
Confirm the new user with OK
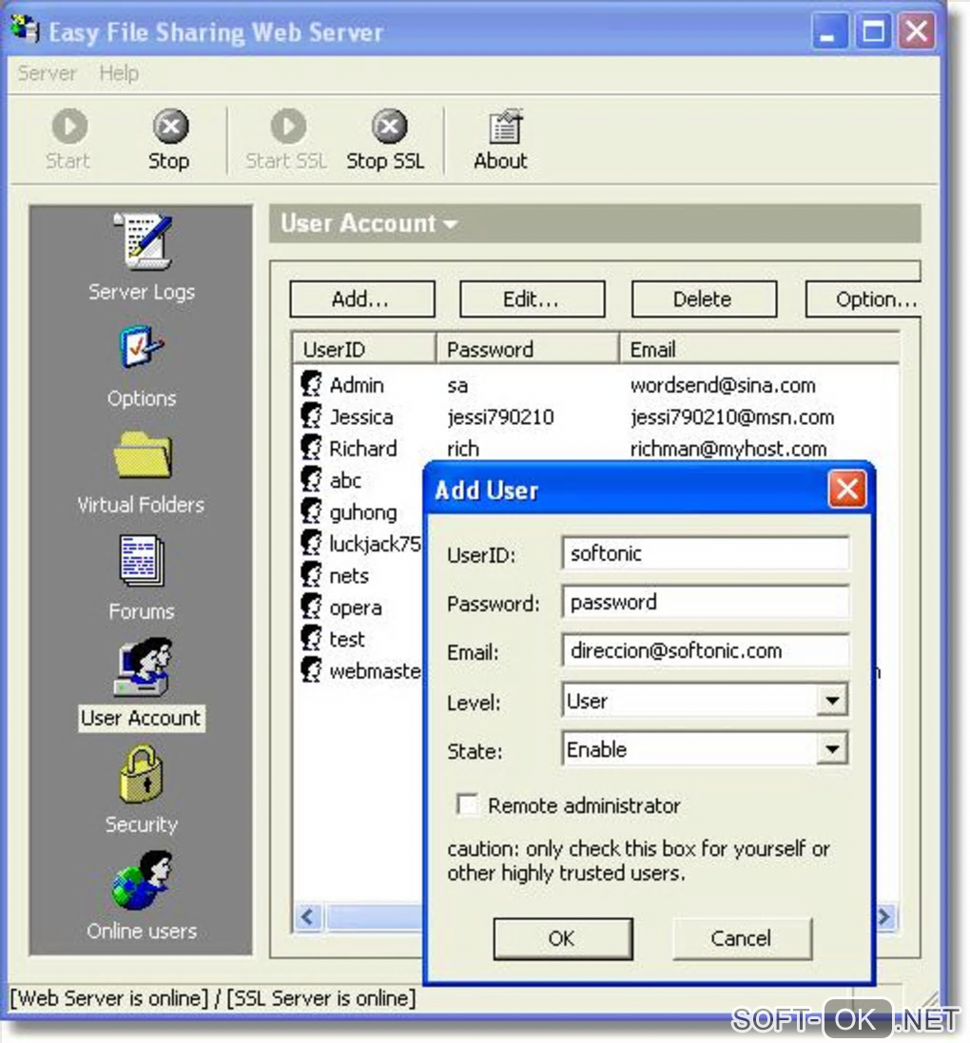(x=563, y=938)
